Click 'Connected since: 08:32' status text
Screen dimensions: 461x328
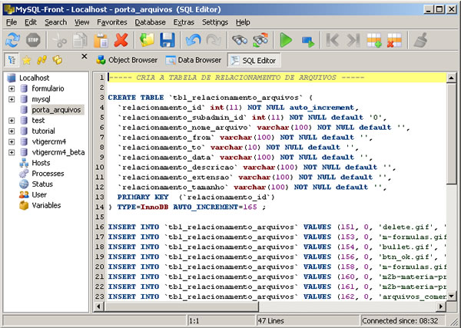pos(400,321)
